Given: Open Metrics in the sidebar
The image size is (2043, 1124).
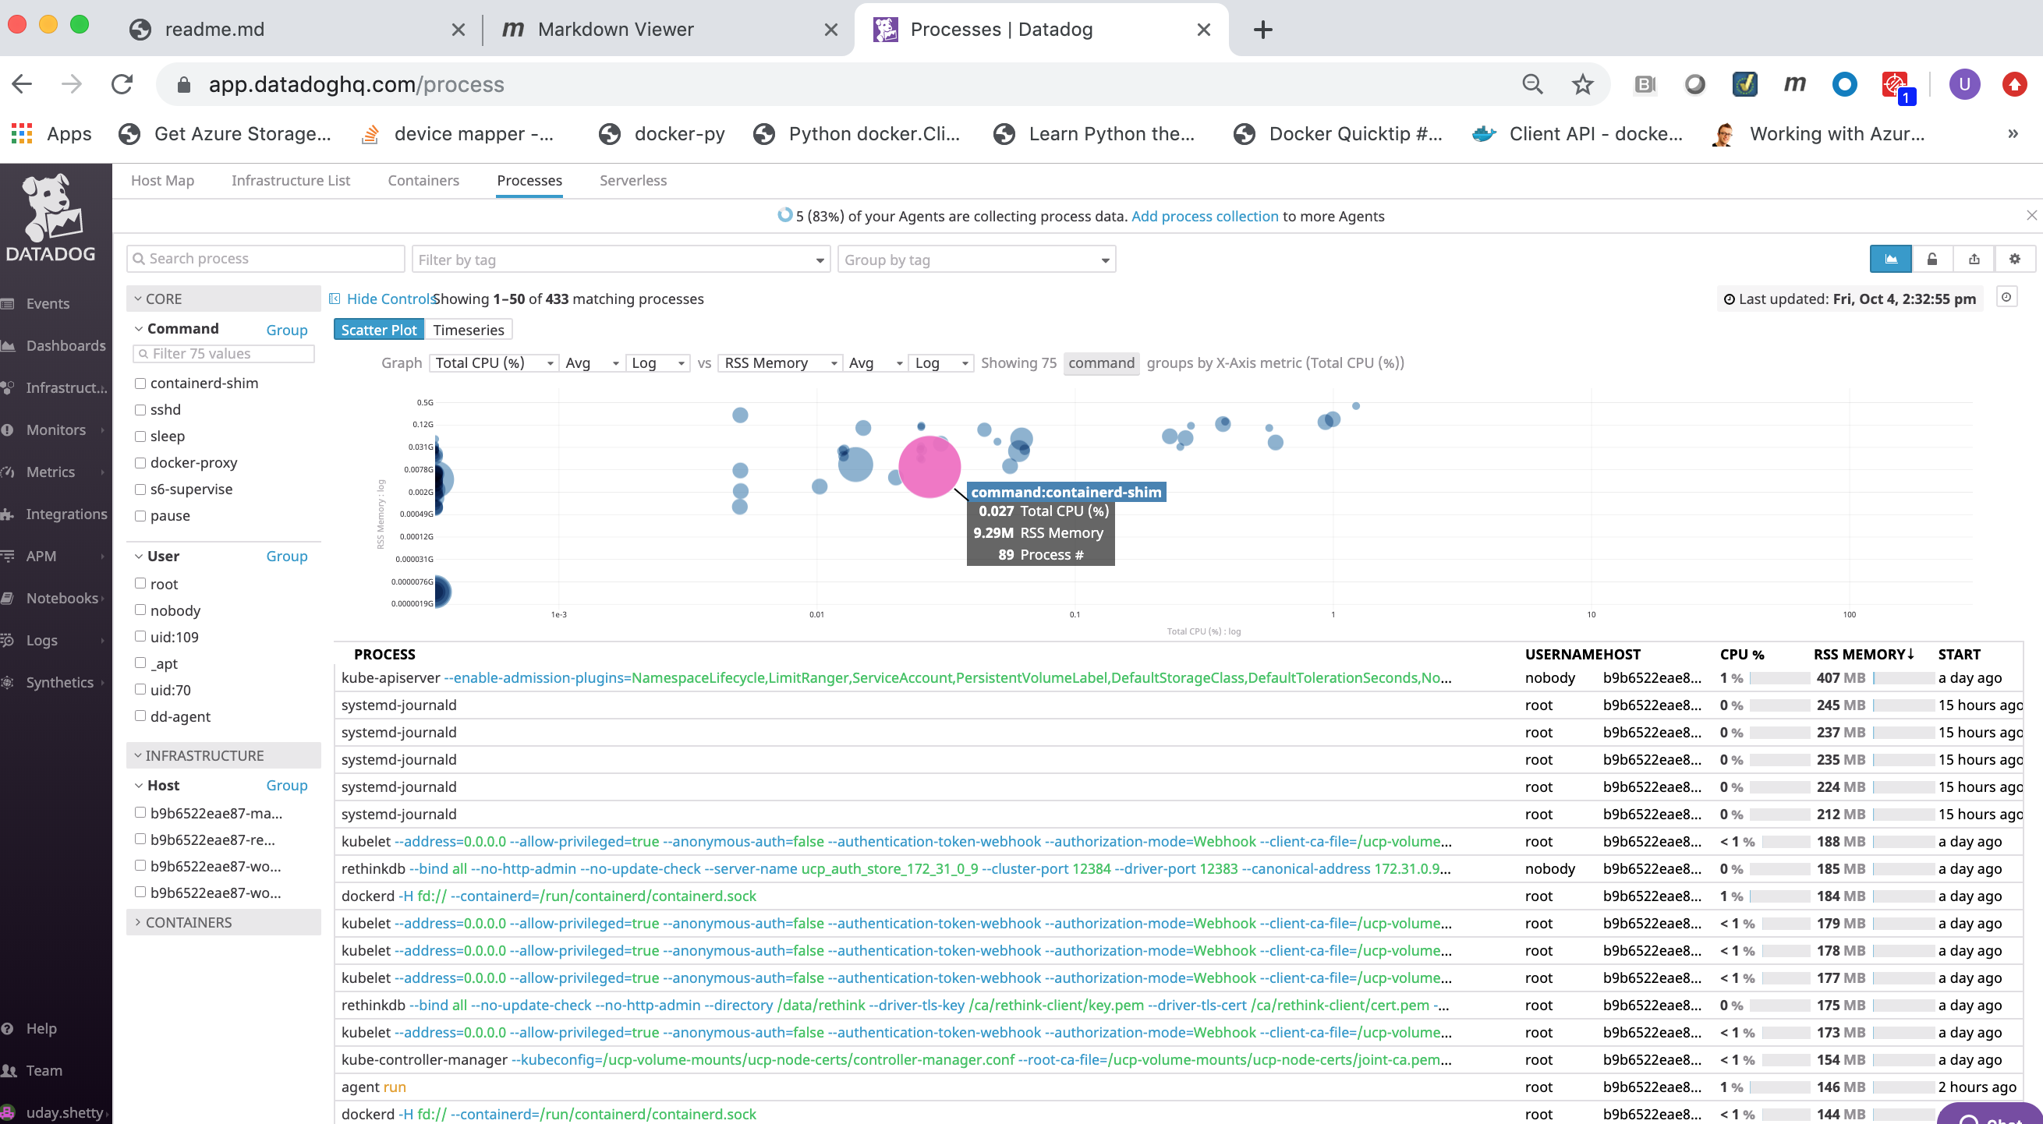Looking at the screenshot, I should [50, 472].
